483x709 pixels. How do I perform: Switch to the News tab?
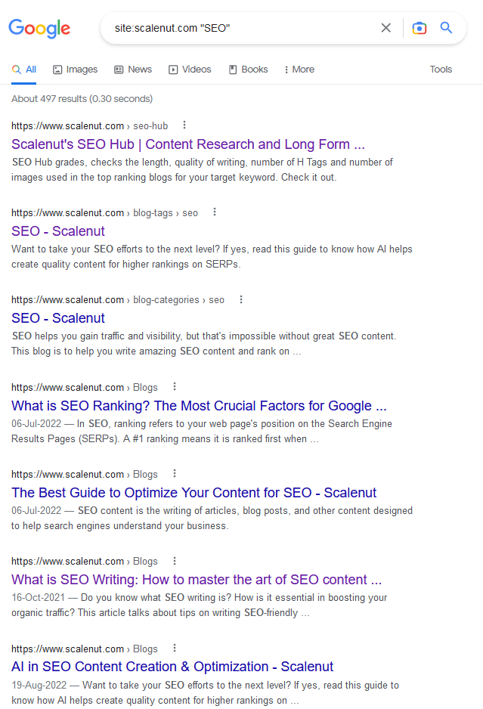tap(133, 70)
